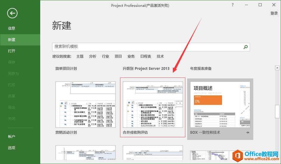The width and height of the screenshot is (281, 164).
Task: Select the 合并或收购评估 template thumbnail
Action: pos(153,104)
